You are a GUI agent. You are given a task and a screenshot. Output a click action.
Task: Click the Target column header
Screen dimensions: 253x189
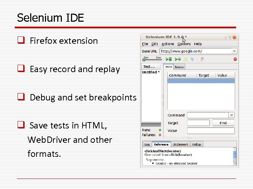pyautogui.click(x=206, y=75)
